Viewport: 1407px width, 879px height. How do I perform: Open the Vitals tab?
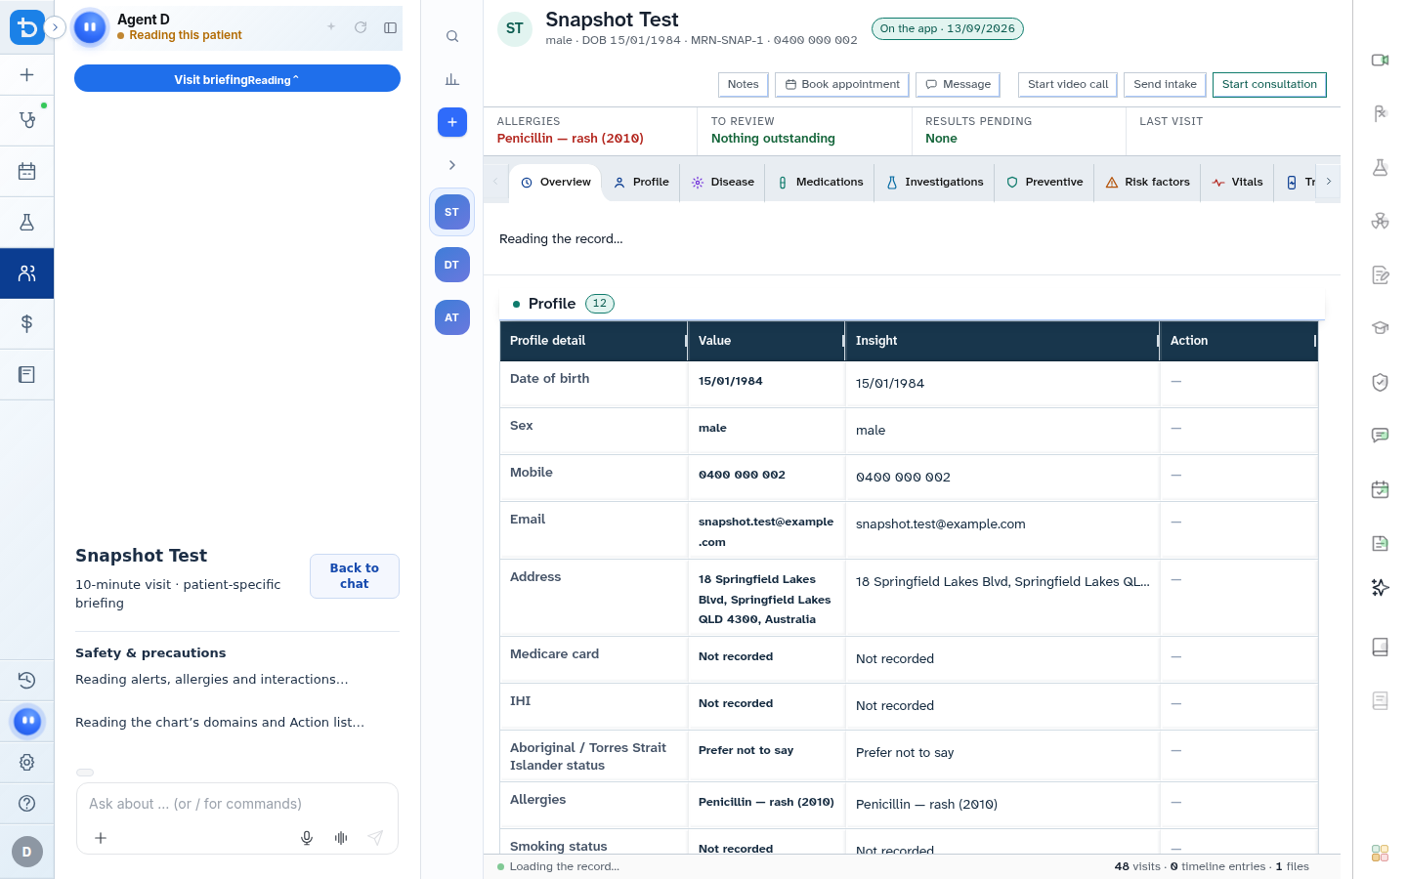pos(1238,183)
